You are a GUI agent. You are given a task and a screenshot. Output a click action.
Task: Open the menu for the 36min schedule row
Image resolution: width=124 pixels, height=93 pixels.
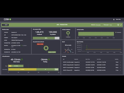coord(120,65)
